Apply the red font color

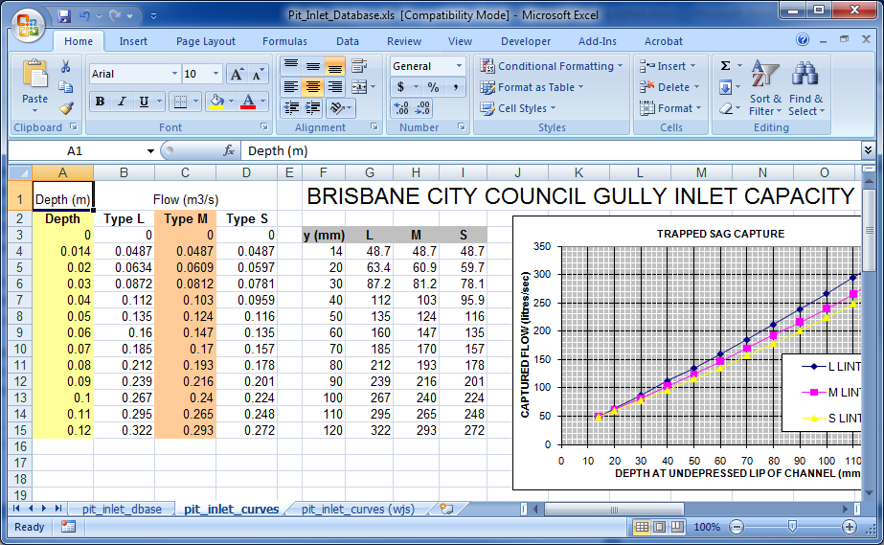pyautogui.click(x=248, y=102)
